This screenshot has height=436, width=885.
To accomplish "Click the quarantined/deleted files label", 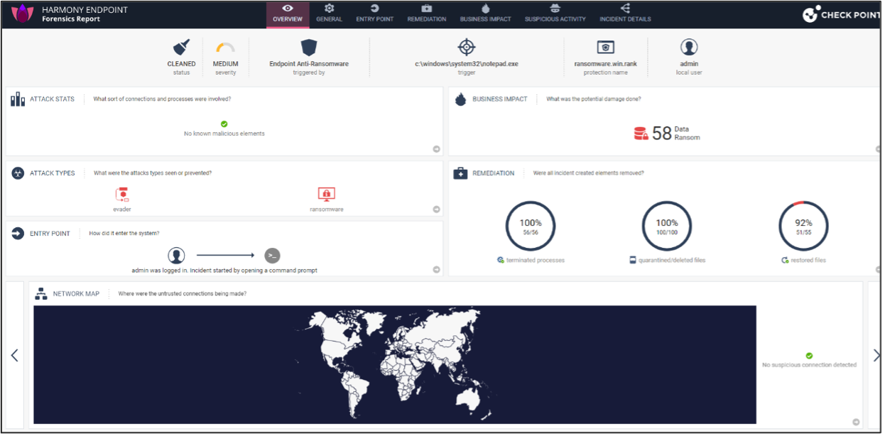I will [671, 261].
